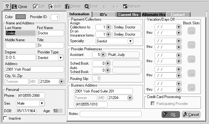Click the question mark help button
Image resolution: width=209 pixels, height=124 pixels.
pos(7,6)
